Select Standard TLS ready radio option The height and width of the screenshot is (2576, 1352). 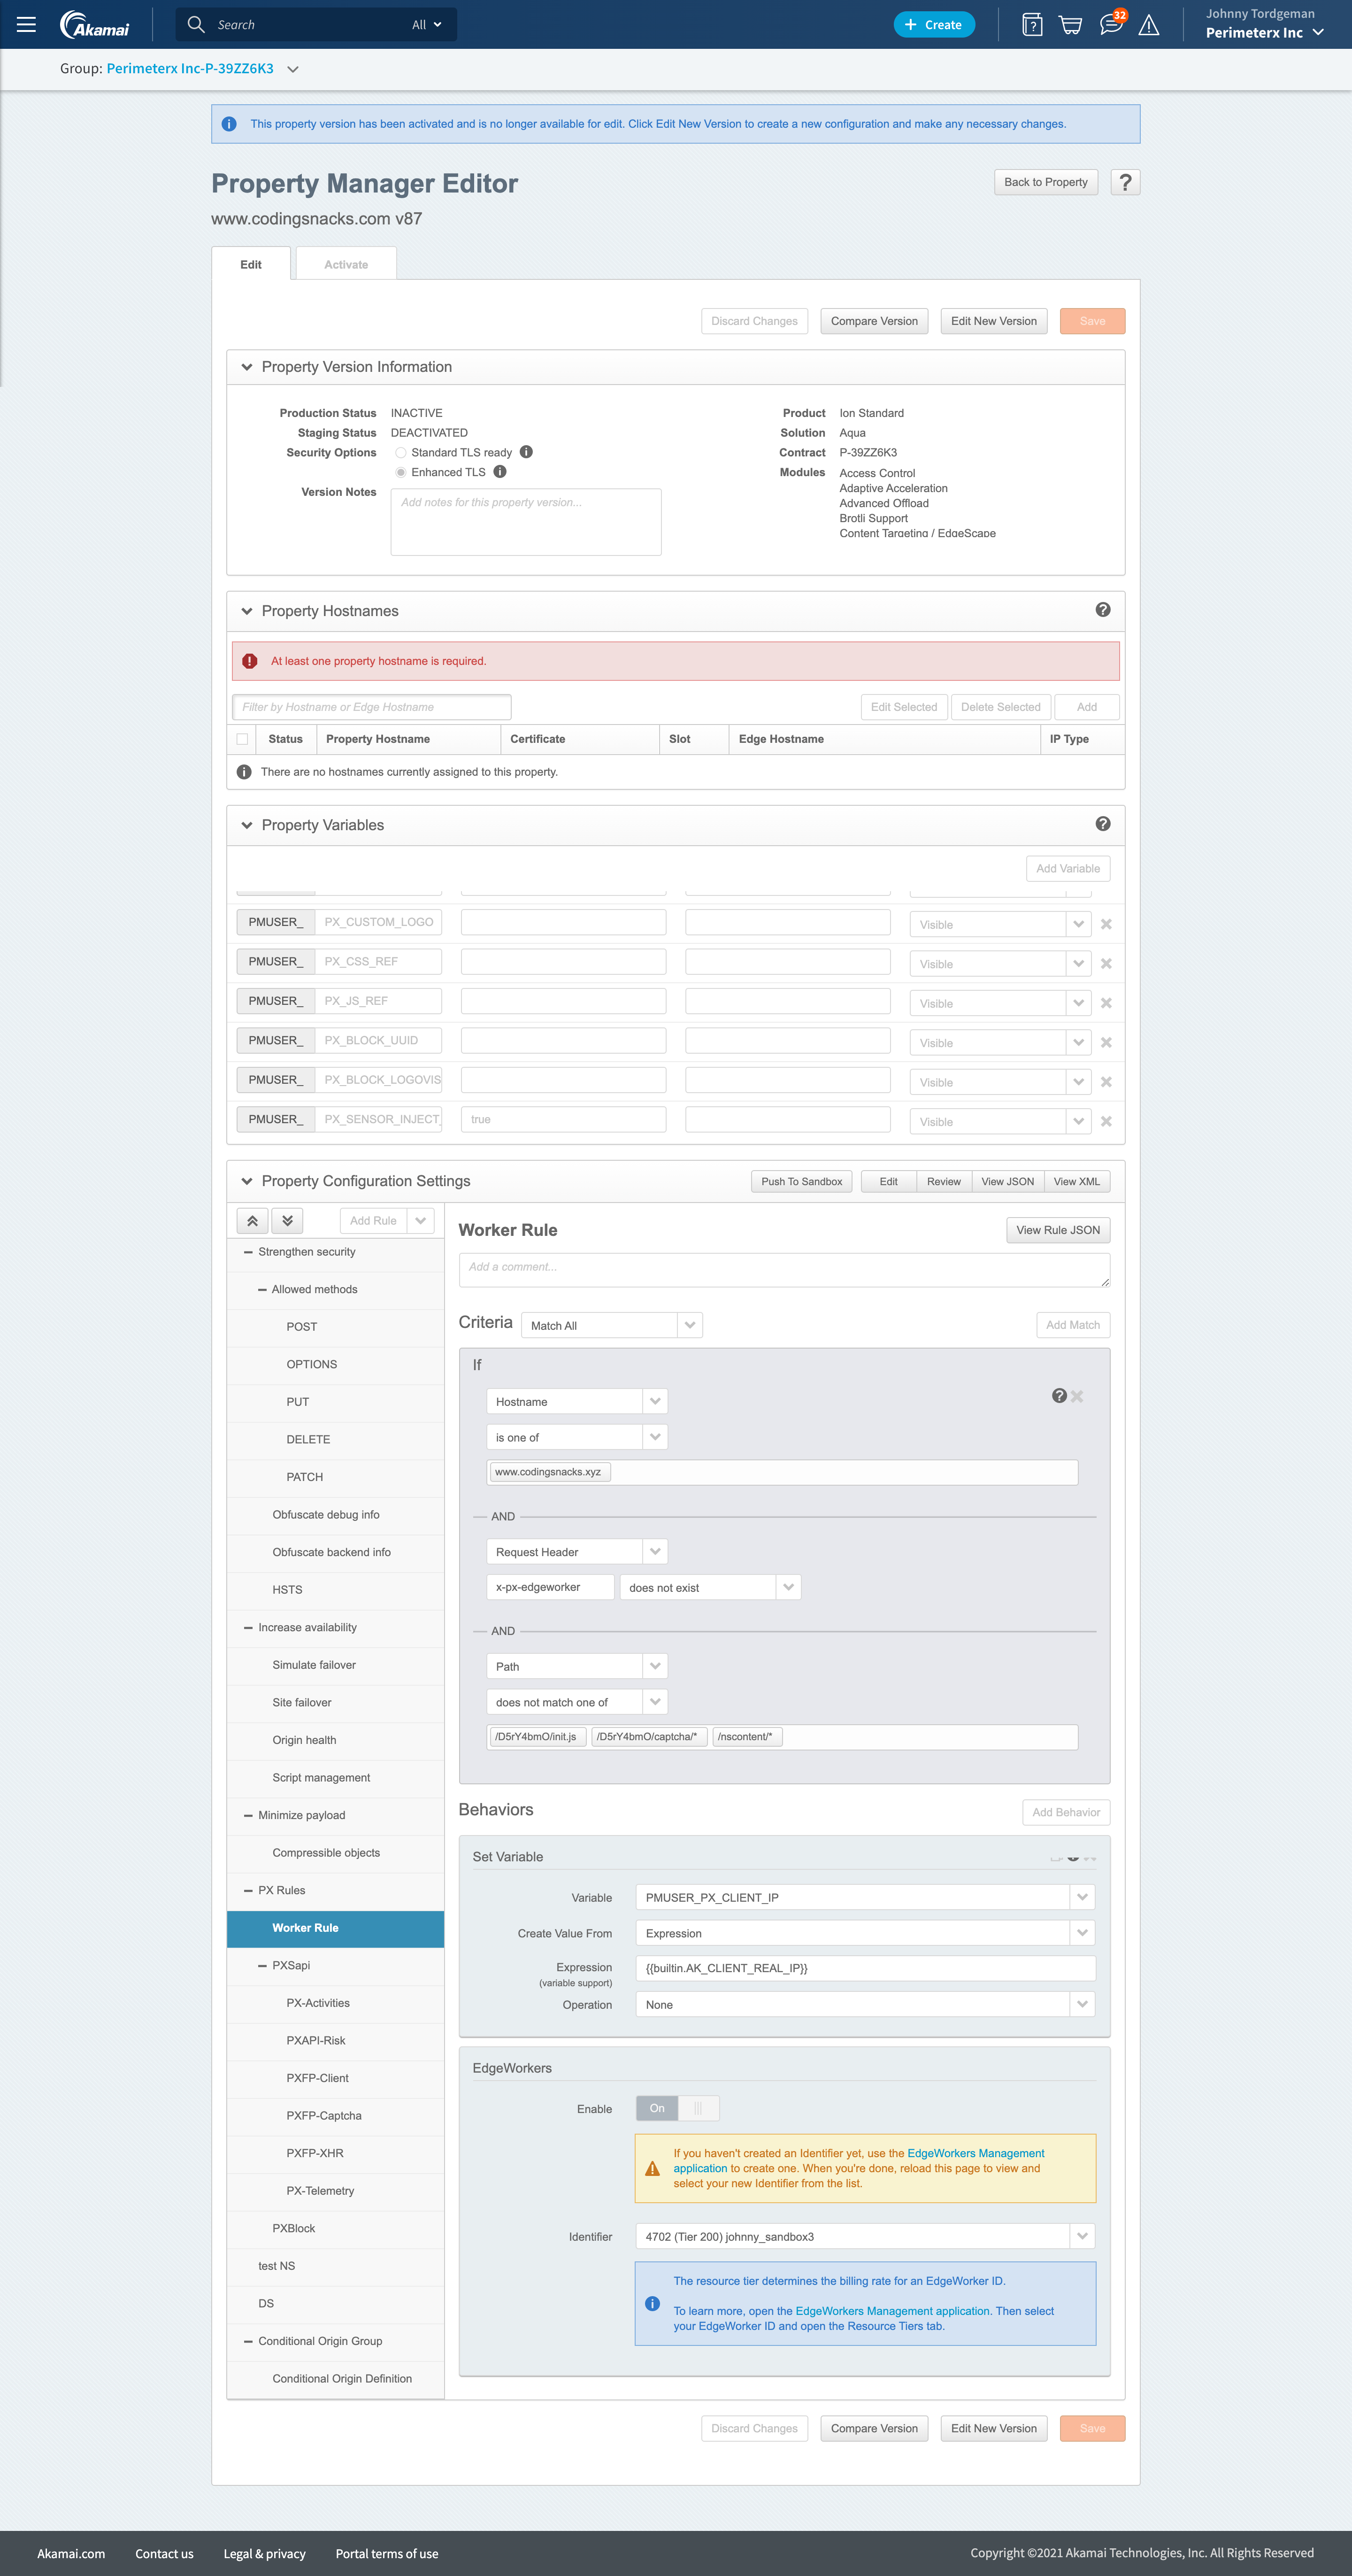401,453
